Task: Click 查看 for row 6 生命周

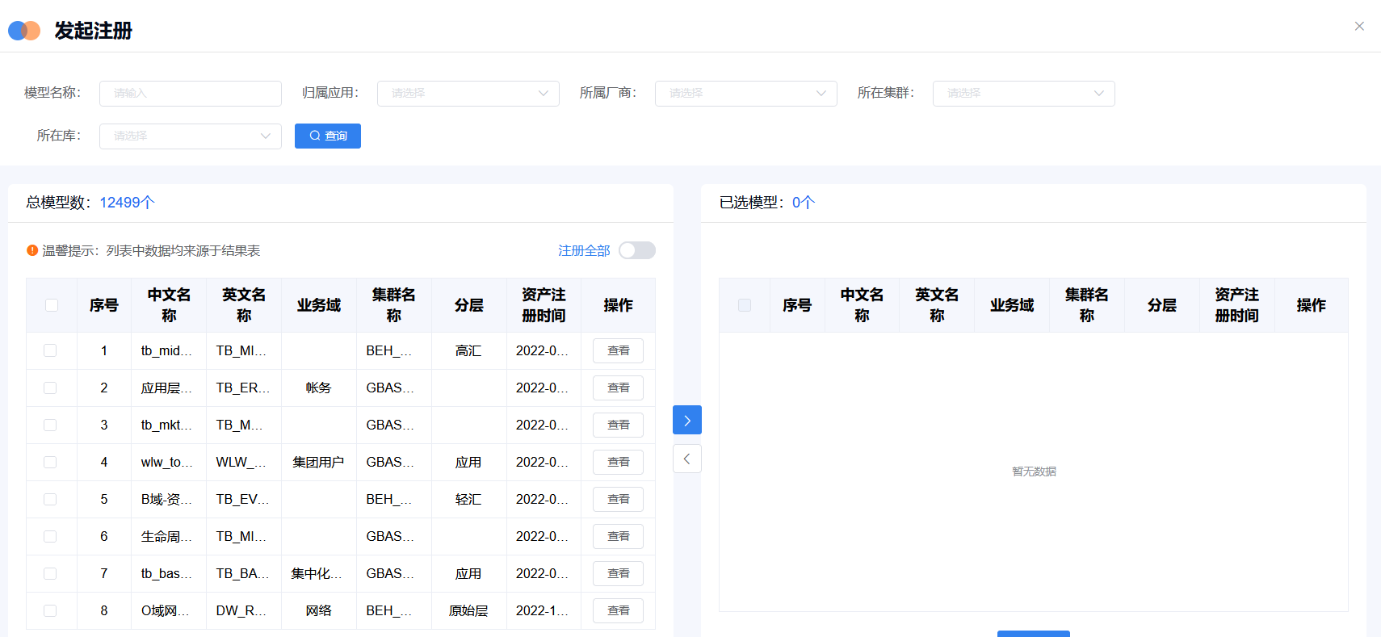Action: pyautogui.click(x=618, y=536)
